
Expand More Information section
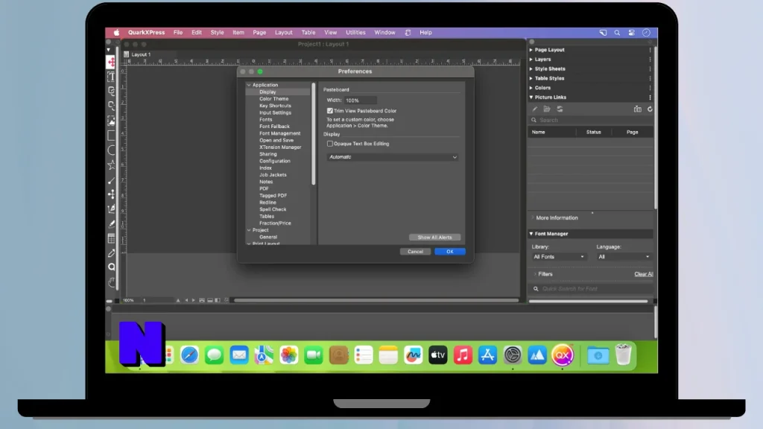click(532, 218)
